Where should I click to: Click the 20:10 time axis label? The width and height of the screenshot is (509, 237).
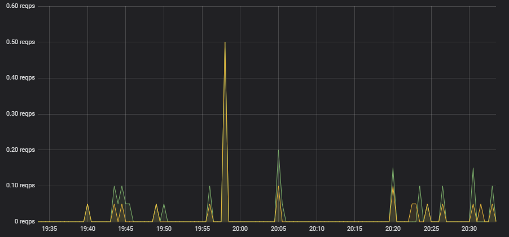[x=317, y=229]
